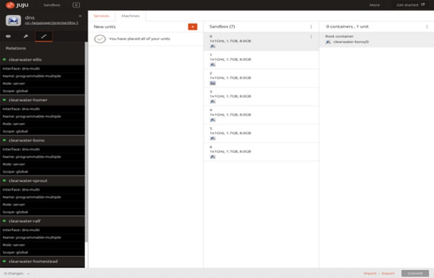The image size is (434, 278).
Task: Open the Sandbox column options menu
Action: [312, 26]
